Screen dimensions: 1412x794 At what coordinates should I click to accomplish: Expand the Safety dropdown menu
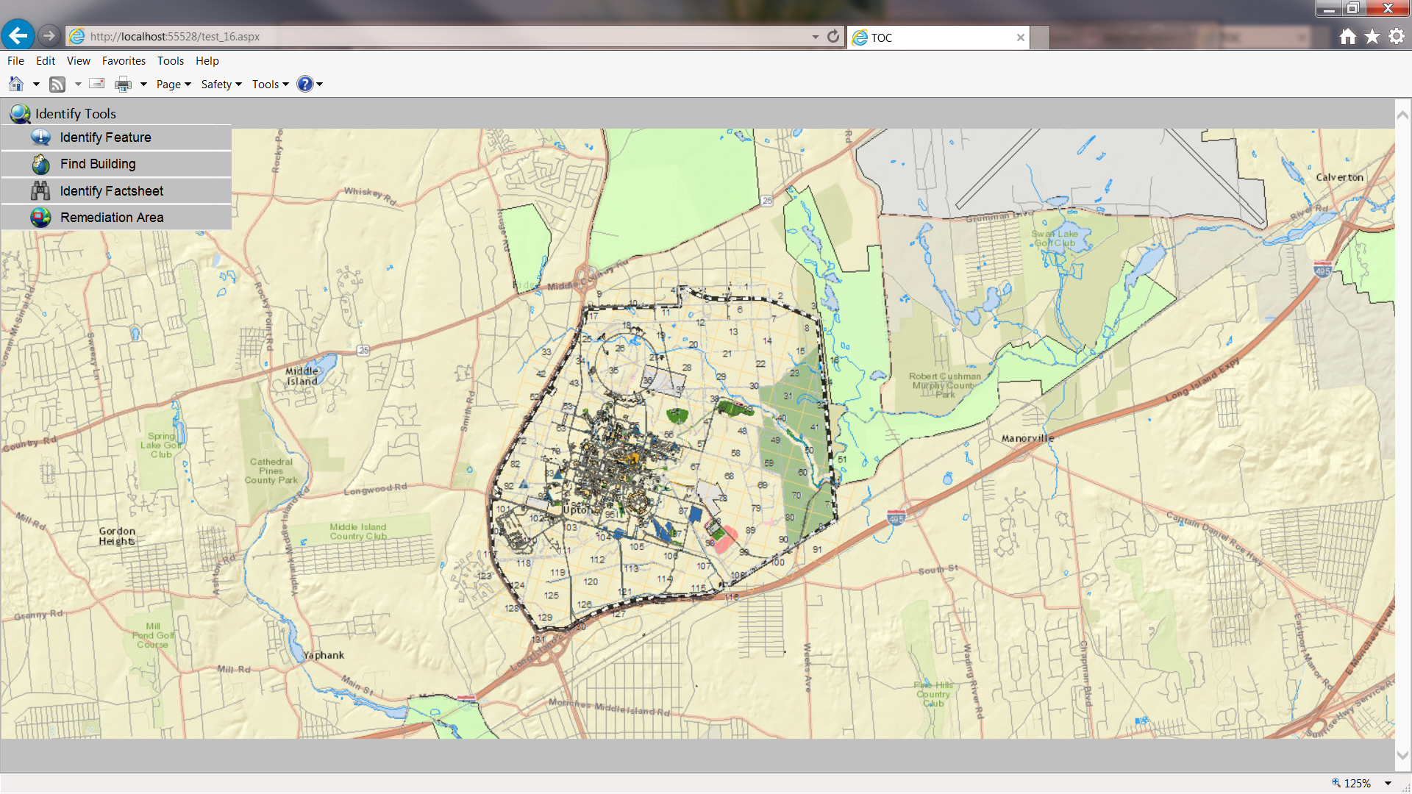point(221,85)
